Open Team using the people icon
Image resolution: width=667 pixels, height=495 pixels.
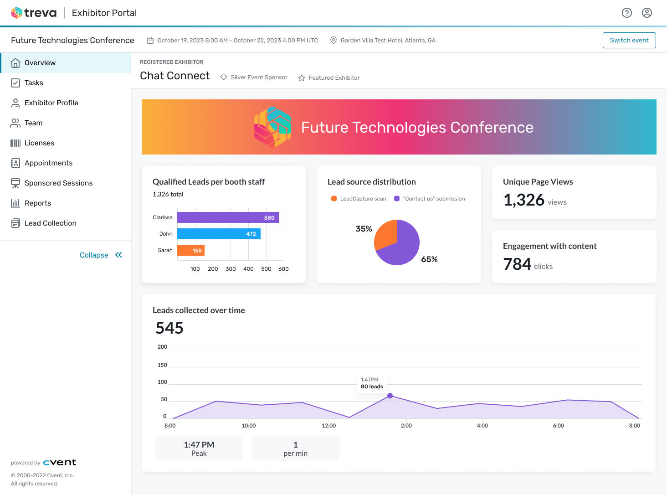pos(15,123)
